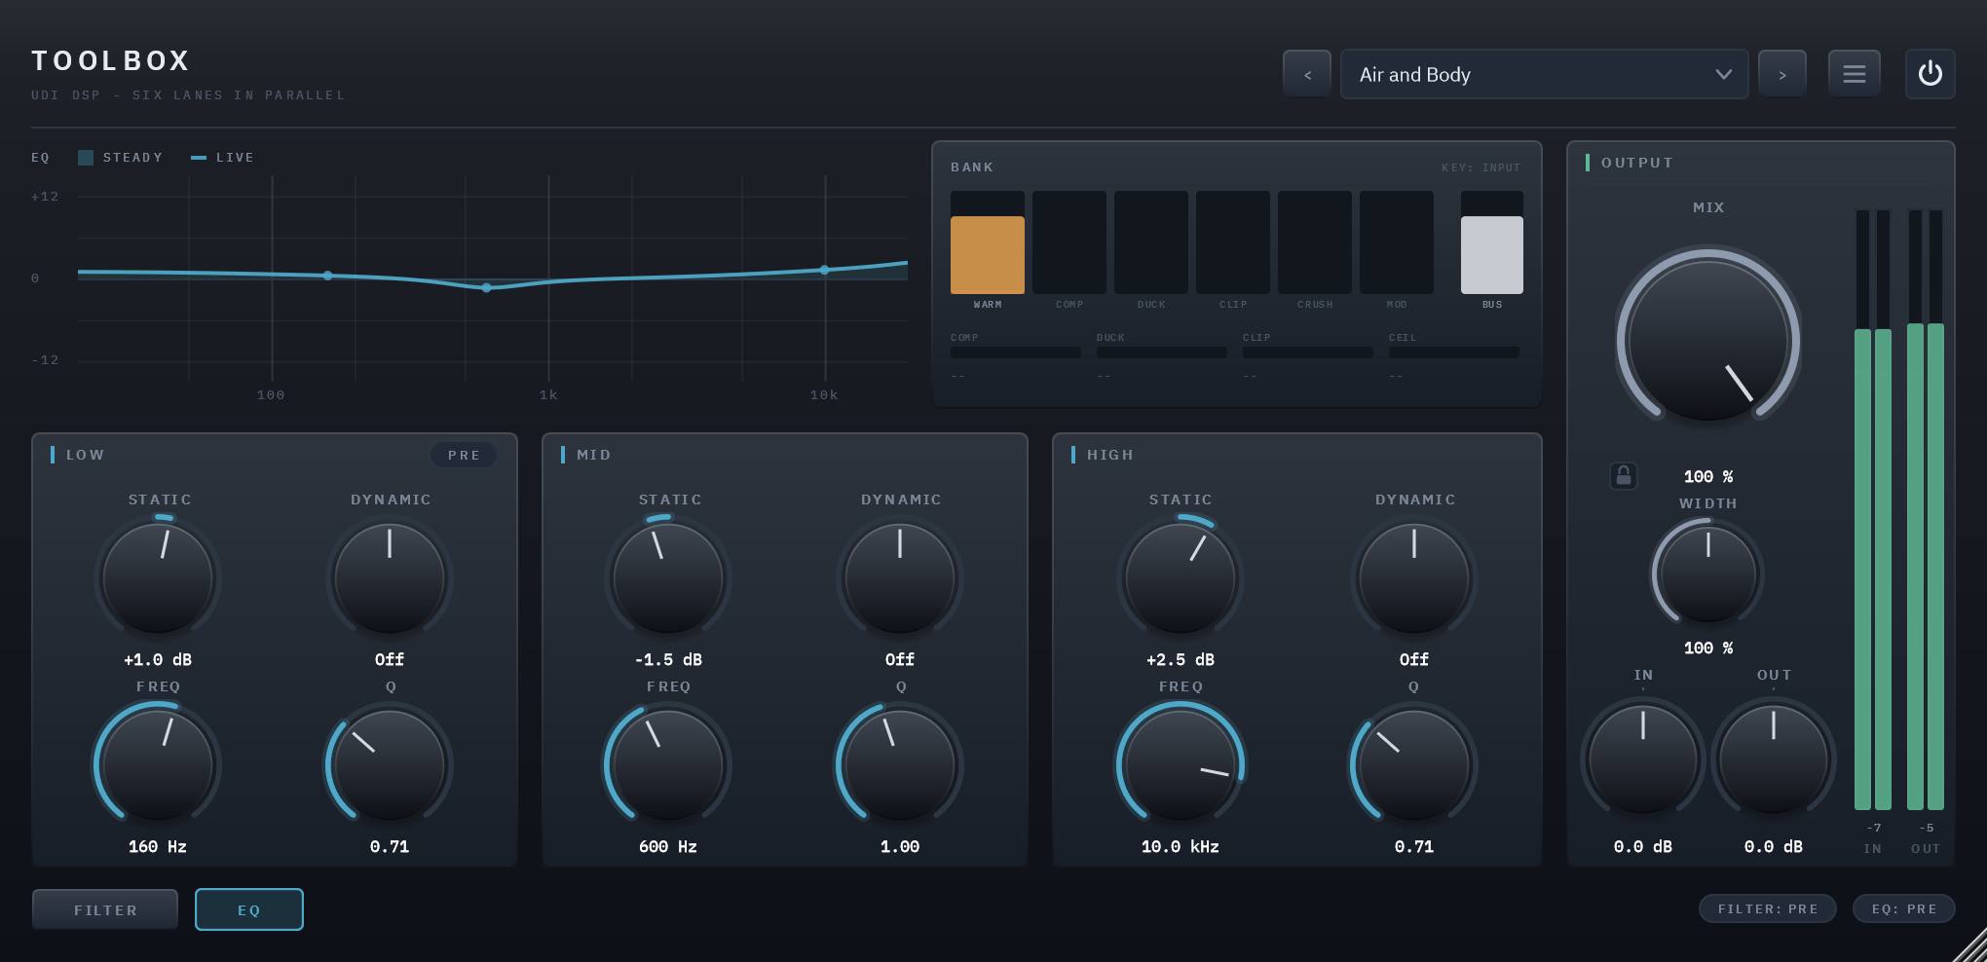Go to previous preset arrow
1987x962 pixels.
1307,74
